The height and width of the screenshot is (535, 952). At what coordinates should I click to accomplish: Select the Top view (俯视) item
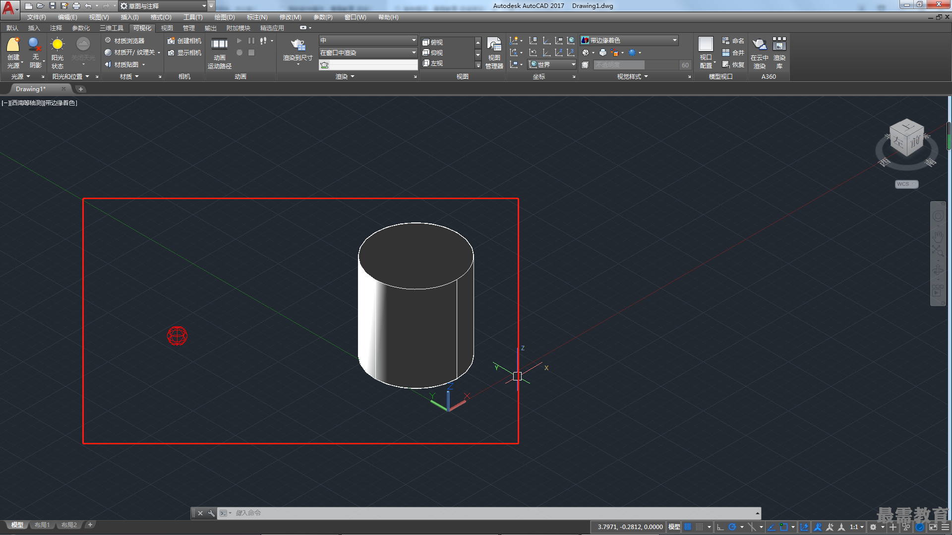[433, 42]
